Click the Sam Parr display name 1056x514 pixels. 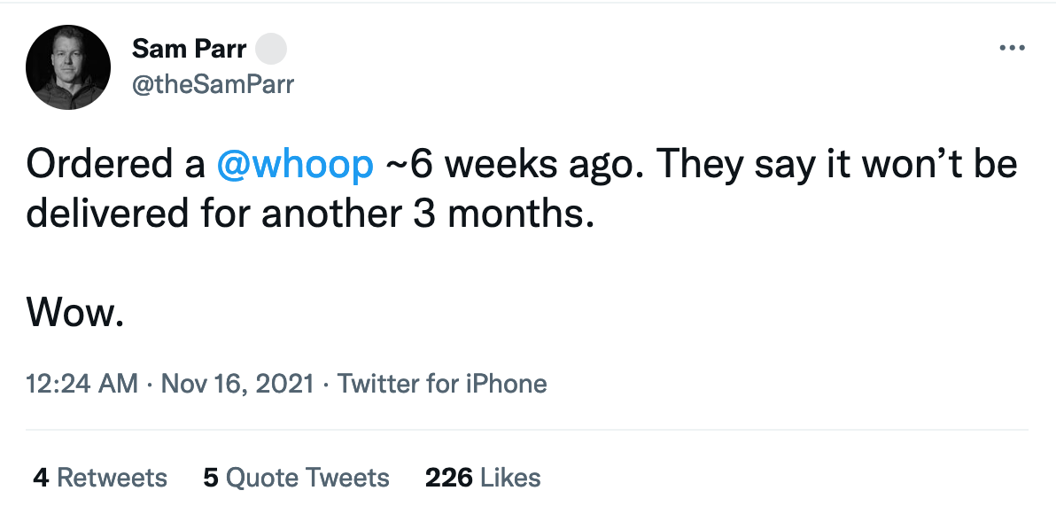pyautogui.click(x=189, y=49)
